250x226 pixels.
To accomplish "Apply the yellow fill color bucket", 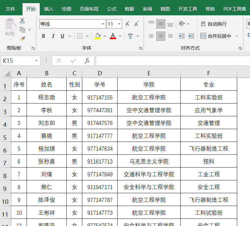I will tap(98, 36).
